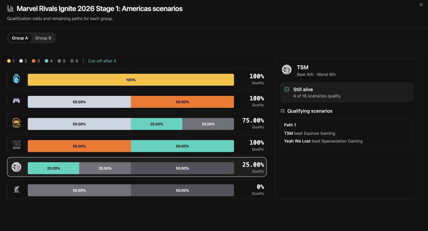
Task: Click the TSM logo in highlighted row
Action: [x=16, y=167]
